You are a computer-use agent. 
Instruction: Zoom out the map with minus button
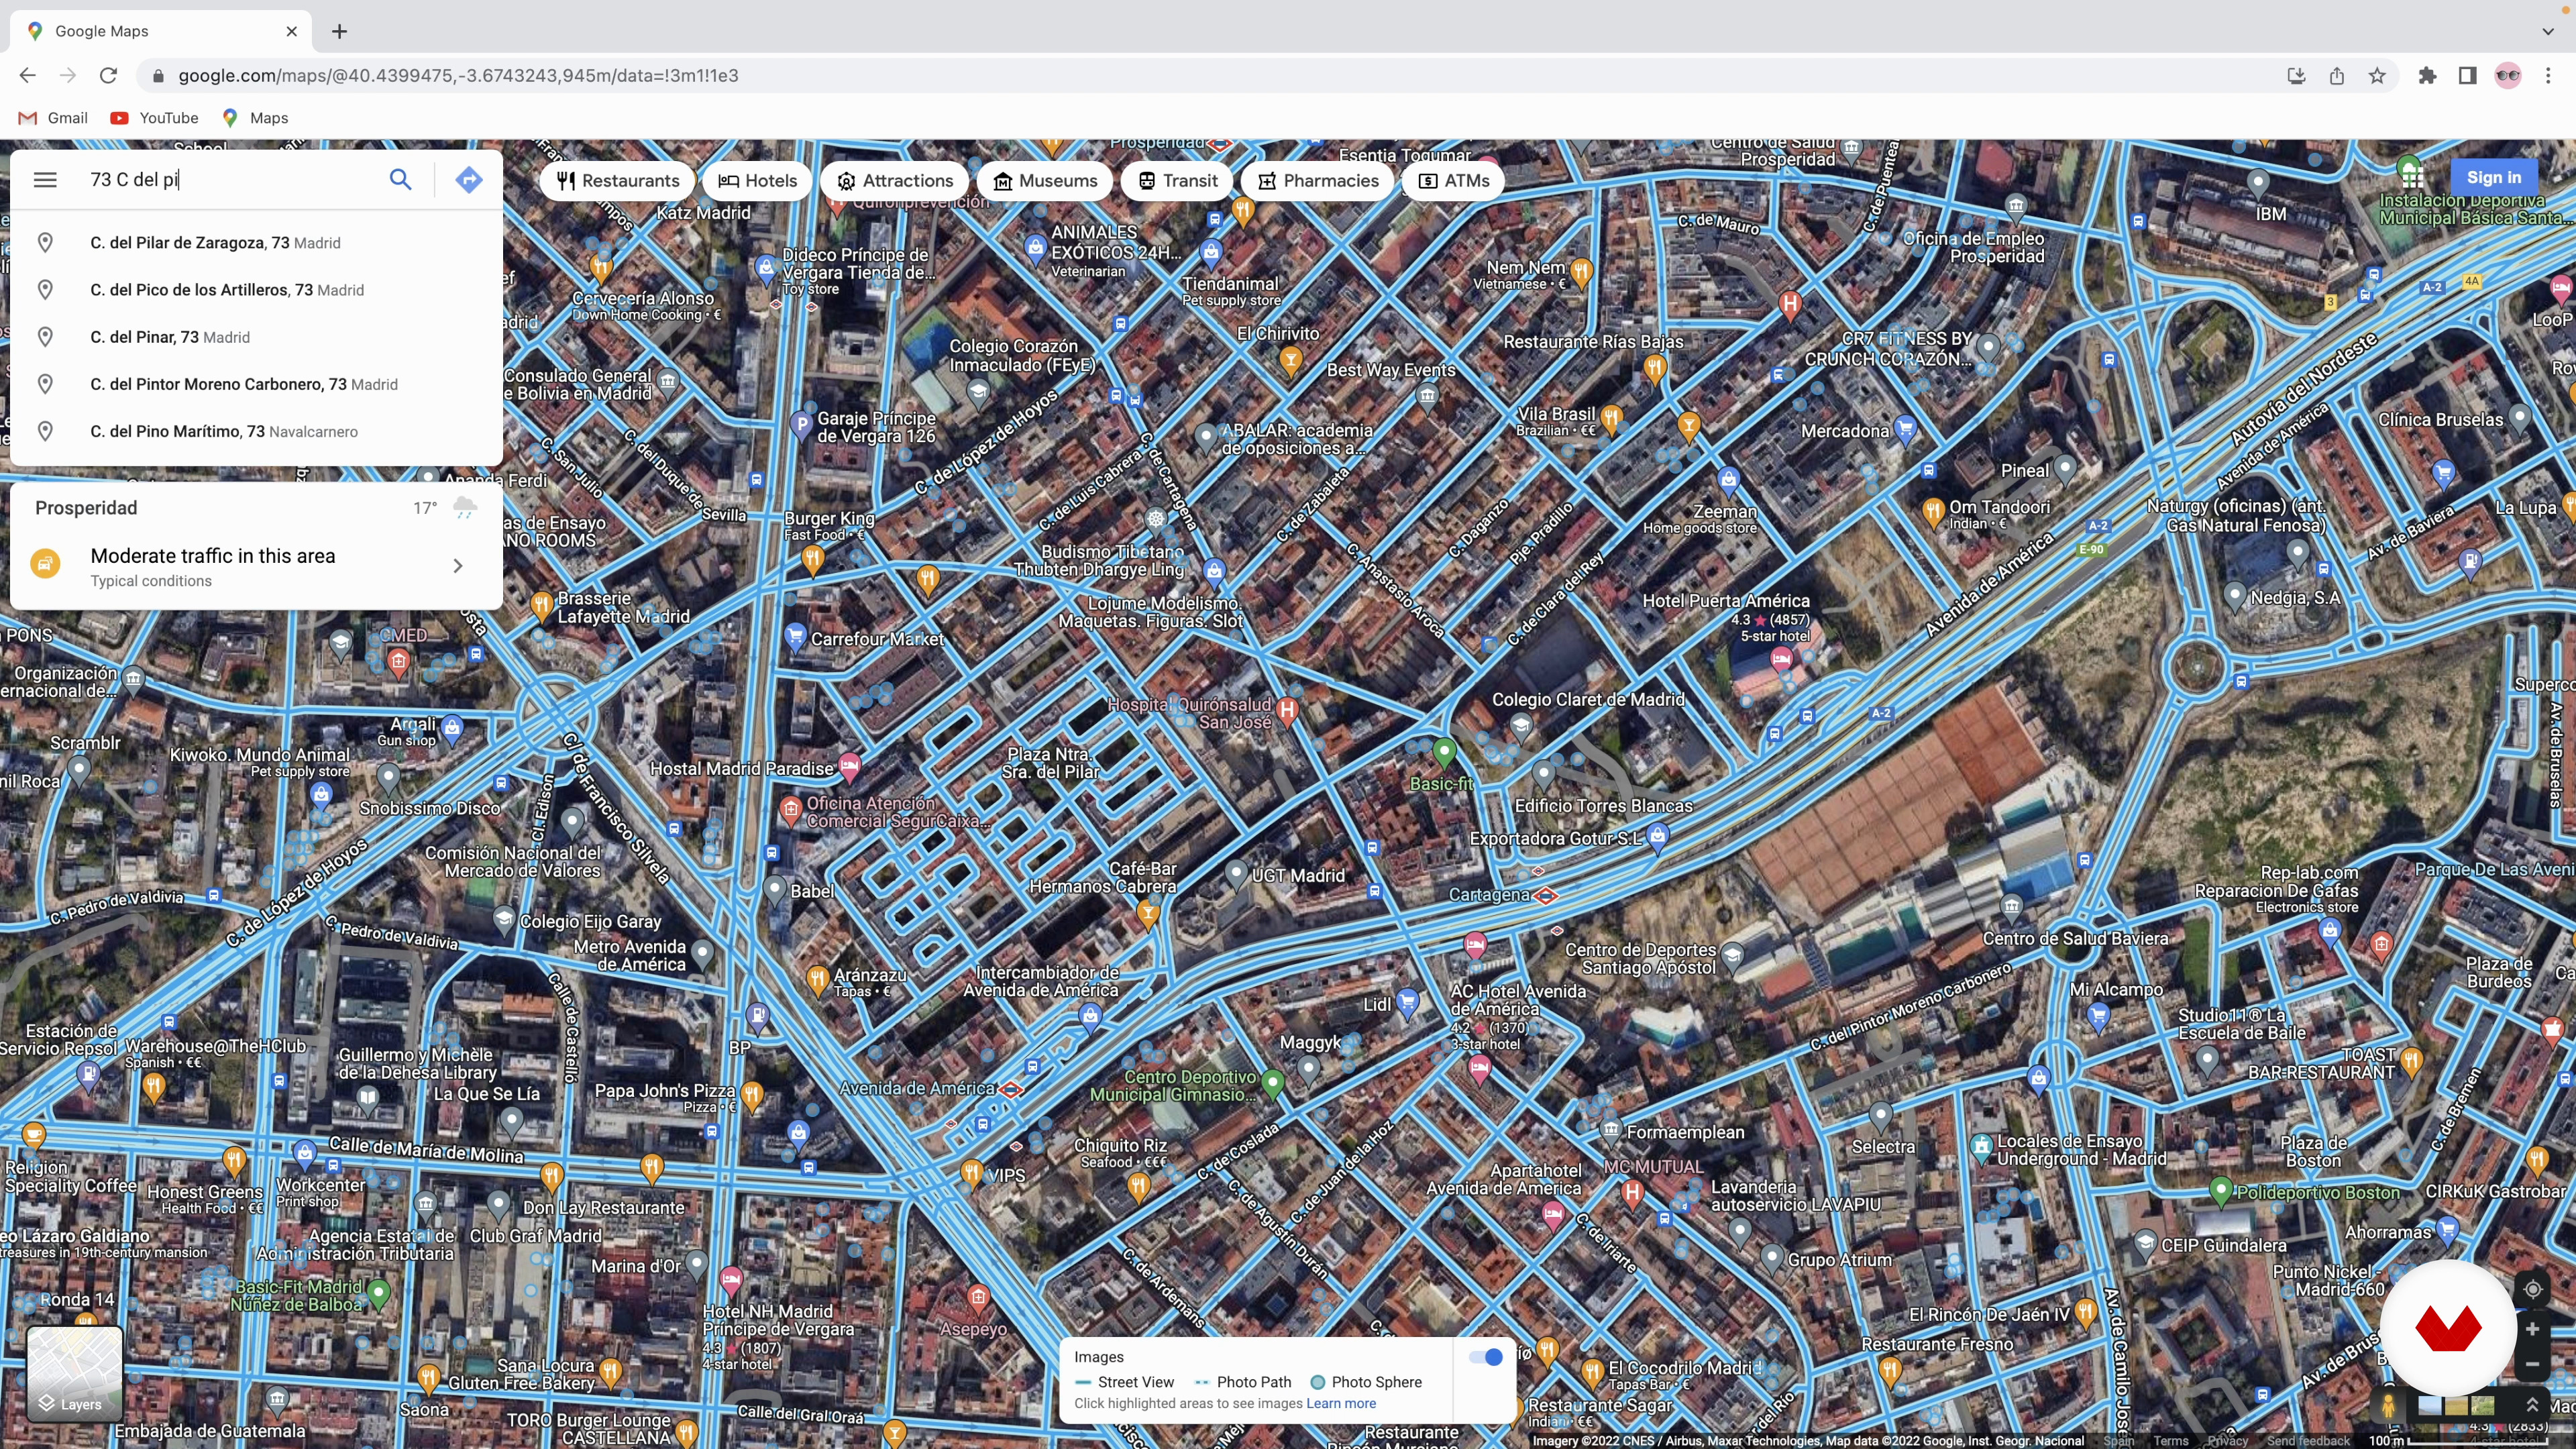tap(2532, 1364)
